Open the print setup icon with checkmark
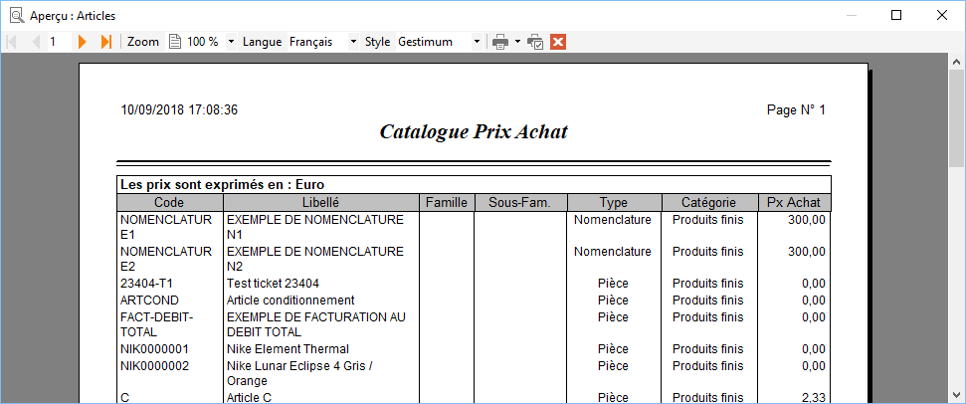The image size is (966, 404). pos(536,42)
